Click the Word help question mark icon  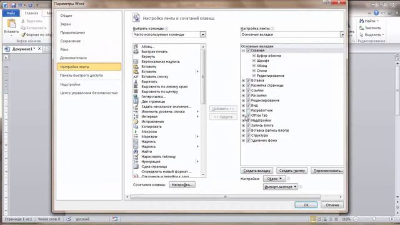pos(376,12)
